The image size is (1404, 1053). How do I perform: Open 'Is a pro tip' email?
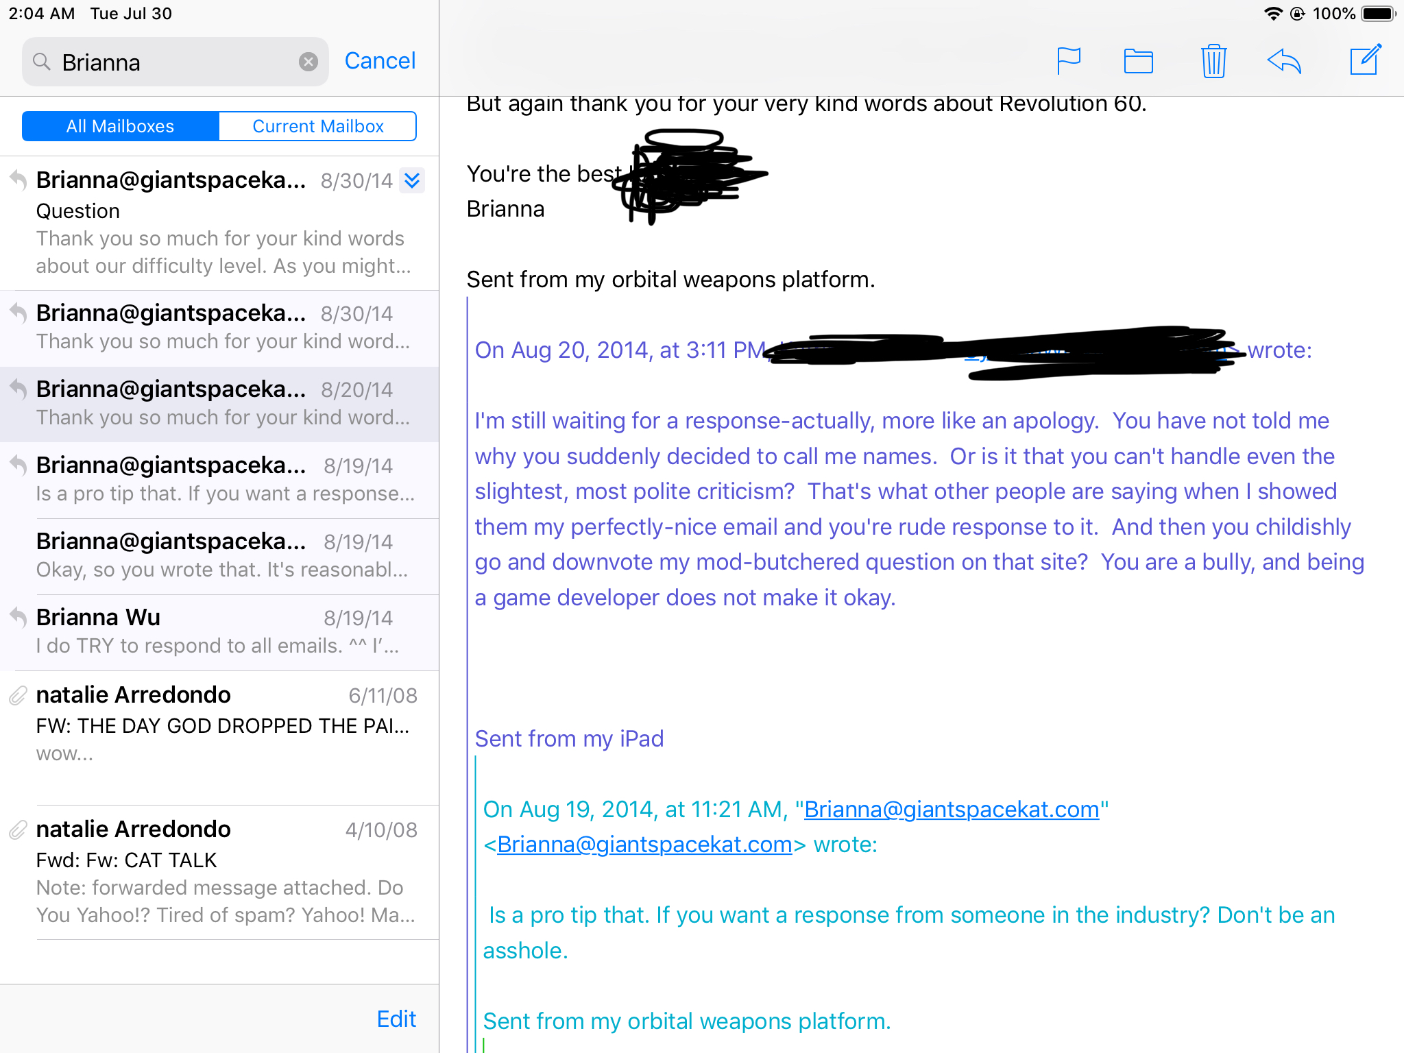[219, 481]
